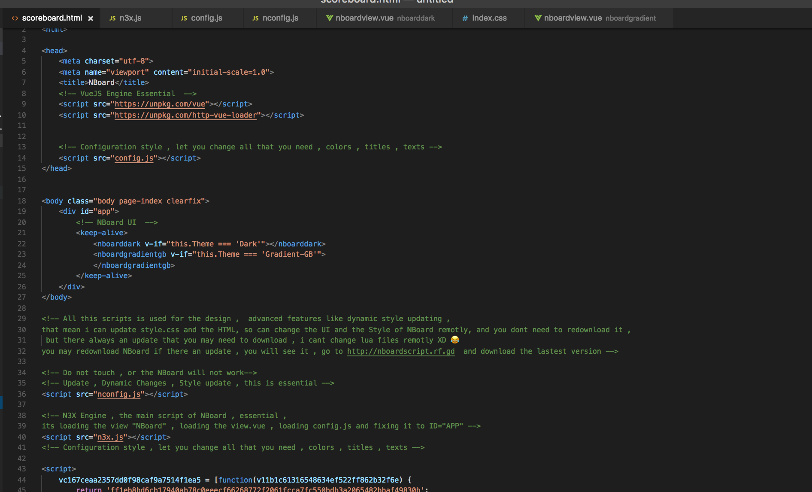Open the index.css tab
812x492 pixels.
pos(488,18)
